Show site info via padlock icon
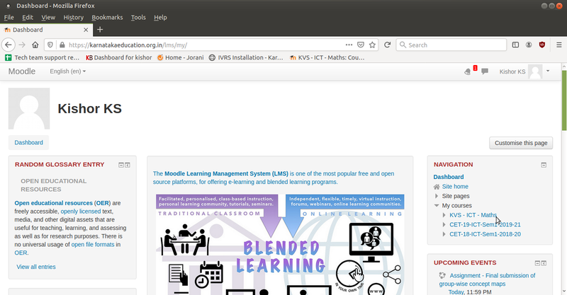The height and width of the screenshot is (295, 567). coord(62,45)
